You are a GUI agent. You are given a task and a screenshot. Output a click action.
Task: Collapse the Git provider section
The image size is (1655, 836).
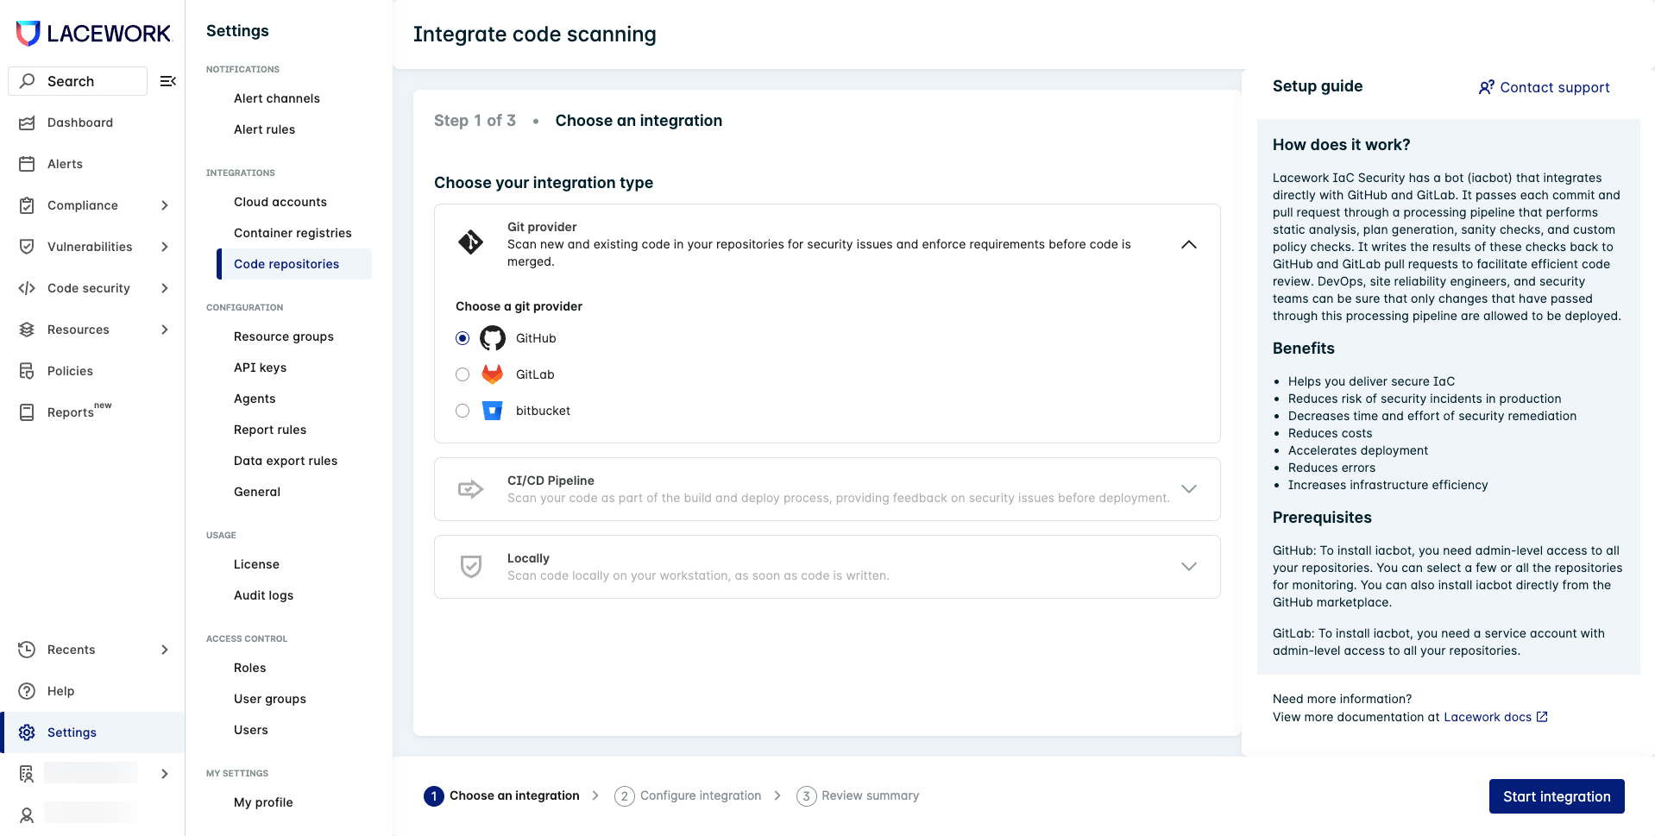pos(1189,244)
